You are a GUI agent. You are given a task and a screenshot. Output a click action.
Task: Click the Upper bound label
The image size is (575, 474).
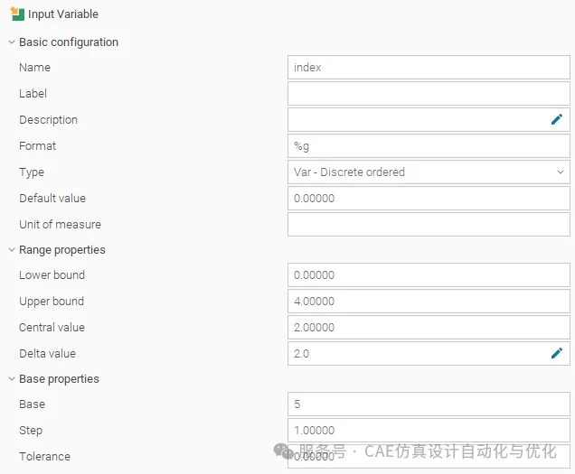52,302
